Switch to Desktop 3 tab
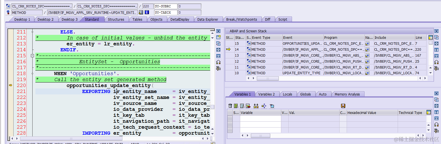Viewport: 441px width, 144px height. point(69,19)
